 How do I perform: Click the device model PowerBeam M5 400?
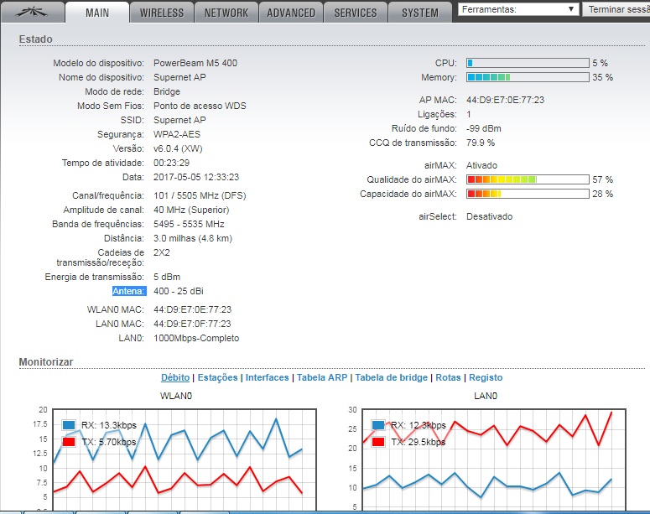(x=195, y=63)
